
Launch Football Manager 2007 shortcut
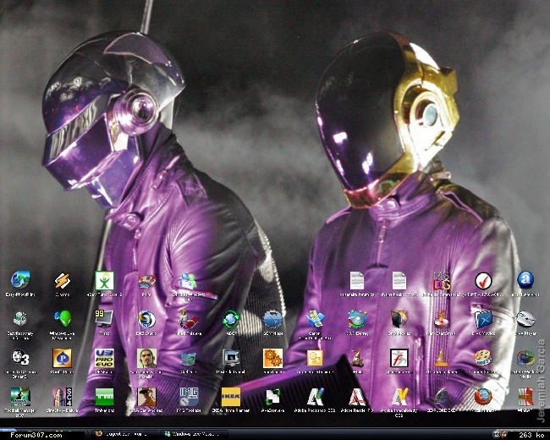pyautogui.click(x=20, y=397)
